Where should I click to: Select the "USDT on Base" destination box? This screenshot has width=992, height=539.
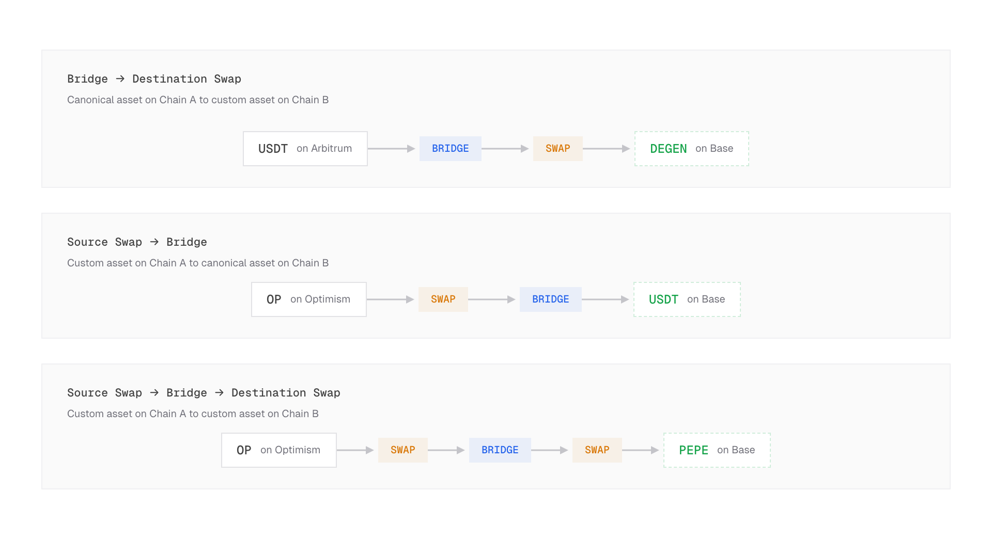687,299
